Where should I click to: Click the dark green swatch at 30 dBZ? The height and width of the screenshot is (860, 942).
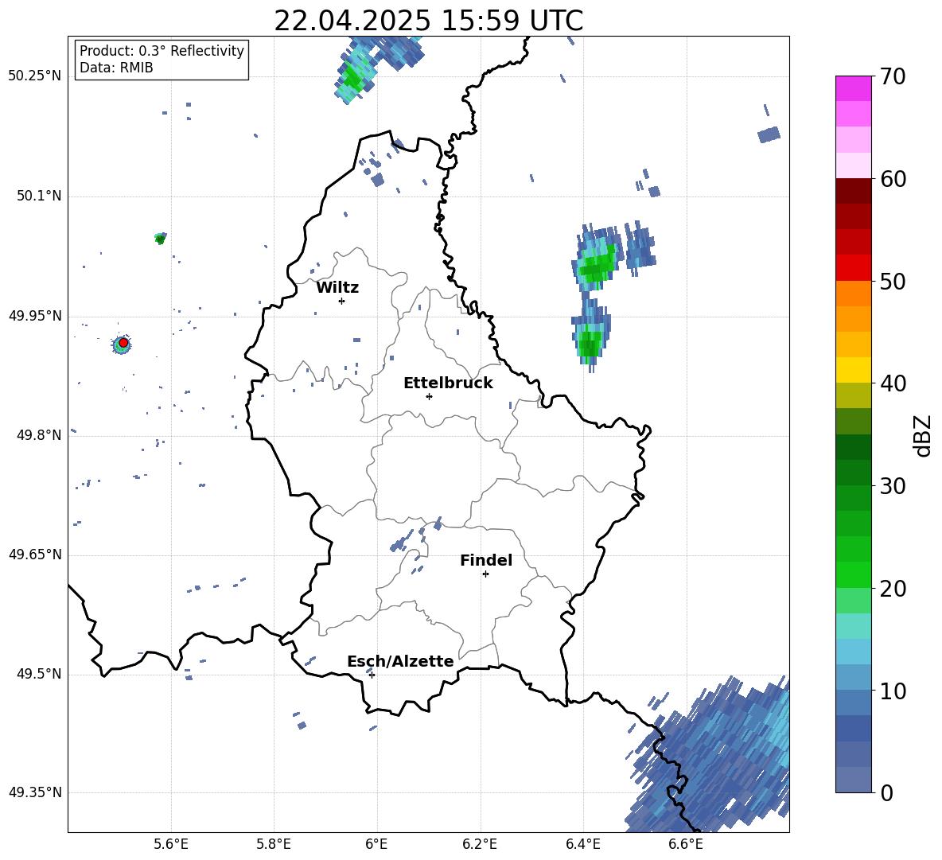853,473
